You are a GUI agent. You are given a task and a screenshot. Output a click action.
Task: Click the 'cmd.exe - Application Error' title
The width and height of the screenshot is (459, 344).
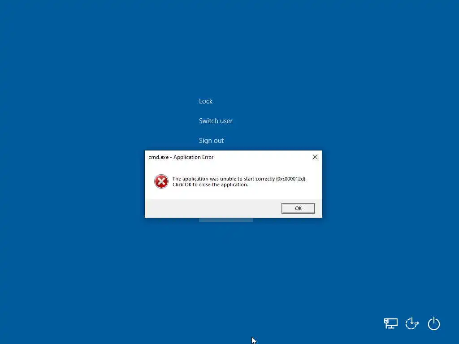[x=181, y=157]
